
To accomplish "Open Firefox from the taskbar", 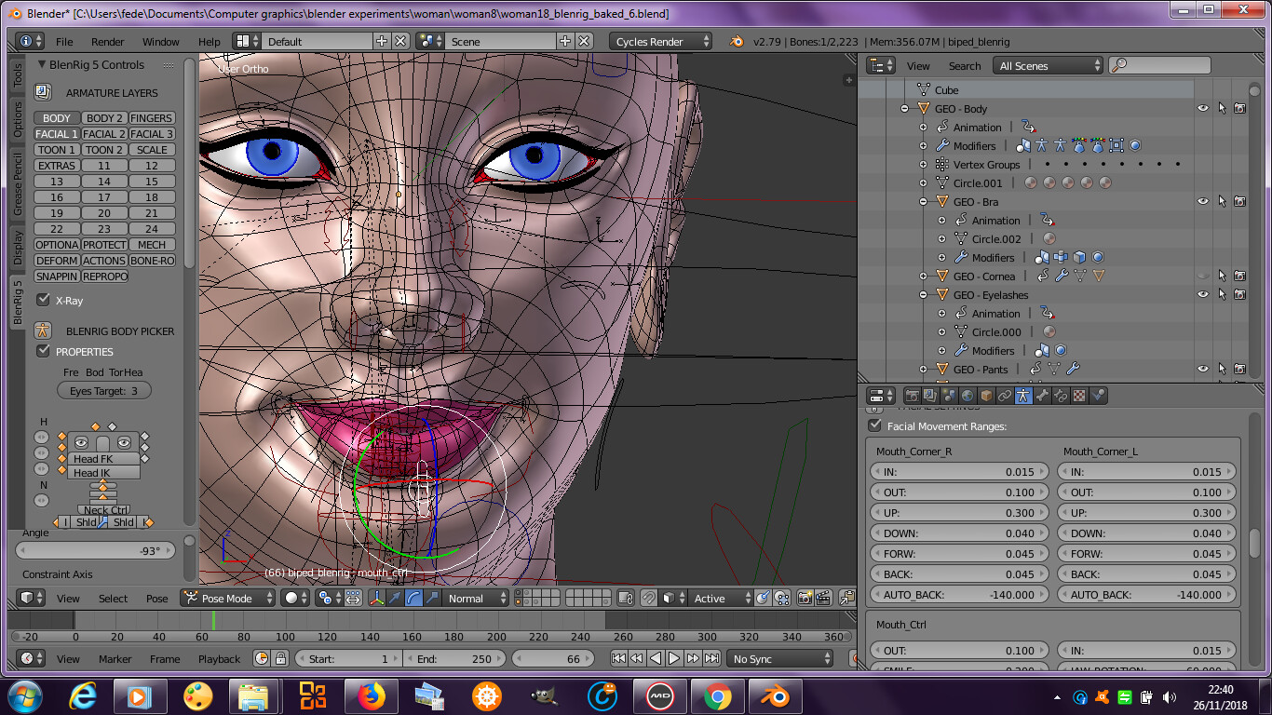I will 370,695.
